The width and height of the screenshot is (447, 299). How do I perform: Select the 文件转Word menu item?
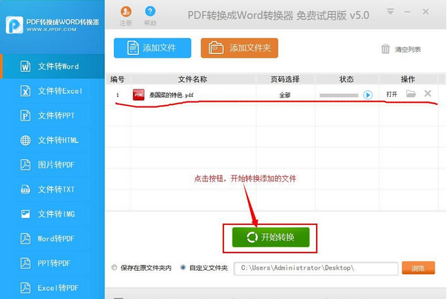(53, 66)
